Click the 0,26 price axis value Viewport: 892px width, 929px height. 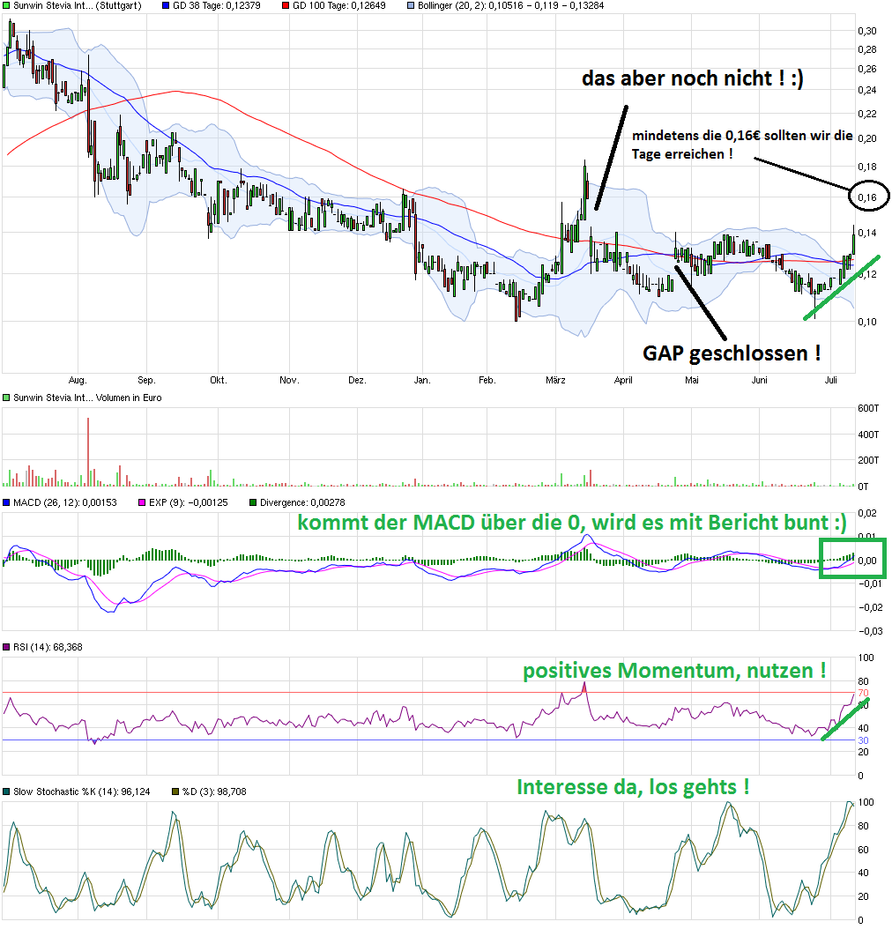pos(867,70)
